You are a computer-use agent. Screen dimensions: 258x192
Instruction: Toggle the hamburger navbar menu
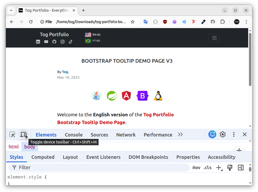[214, 38]
